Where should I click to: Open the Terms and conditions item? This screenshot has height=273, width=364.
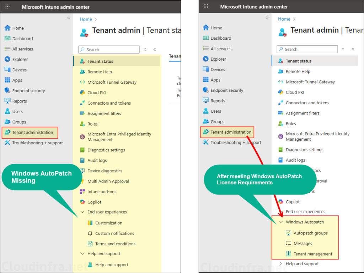pos(115,244)
